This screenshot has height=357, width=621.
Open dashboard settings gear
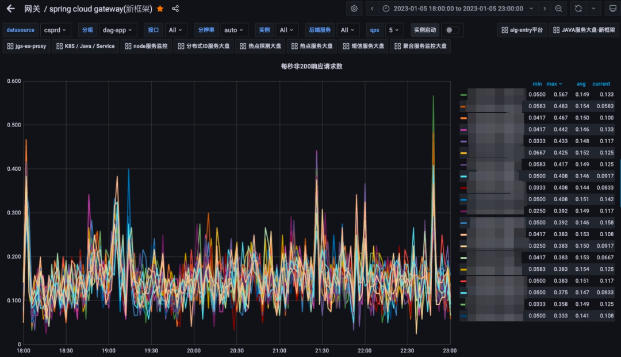[354, 9]
